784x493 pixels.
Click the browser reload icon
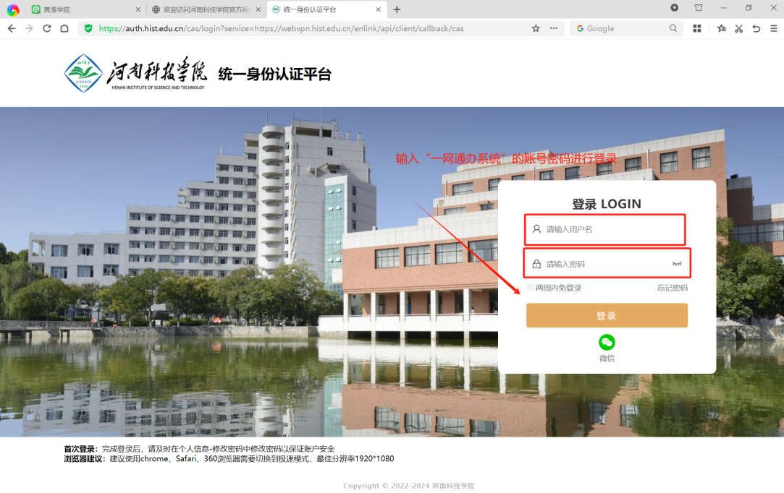tap(47, 28)
